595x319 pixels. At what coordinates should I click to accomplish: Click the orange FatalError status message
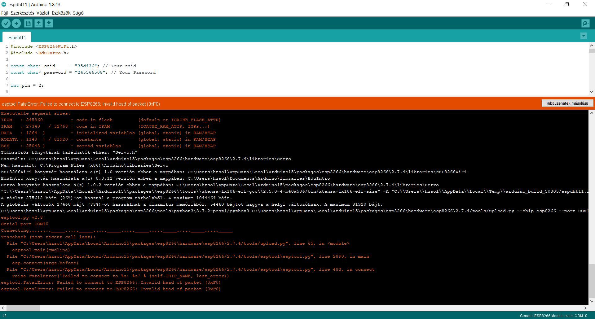[x=81, y=104]
